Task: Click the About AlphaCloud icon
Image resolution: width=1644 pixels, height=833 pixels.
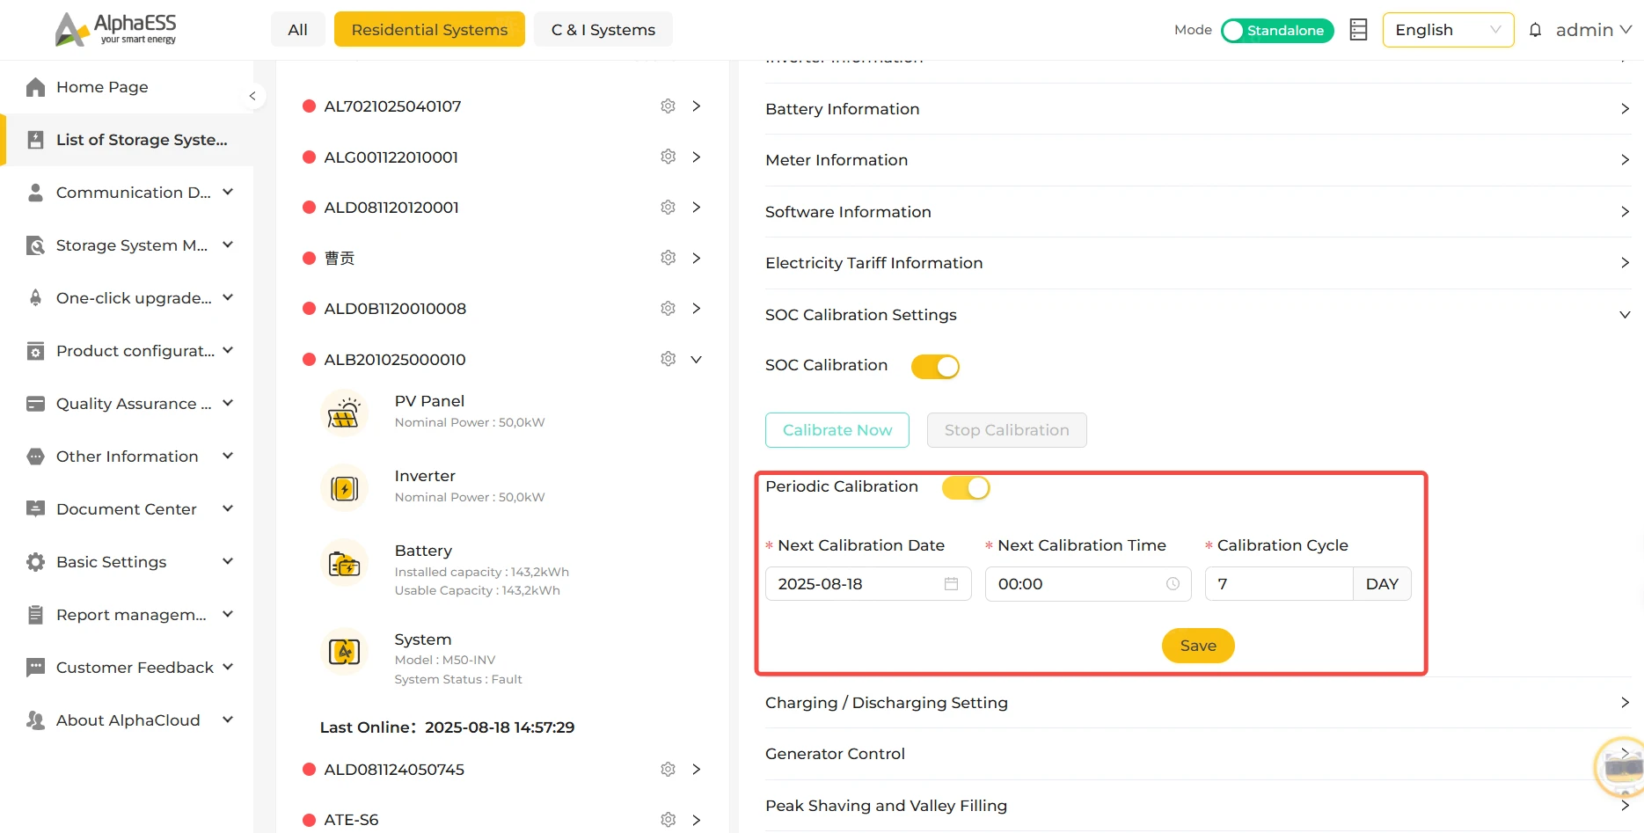Action: (35, 720)
